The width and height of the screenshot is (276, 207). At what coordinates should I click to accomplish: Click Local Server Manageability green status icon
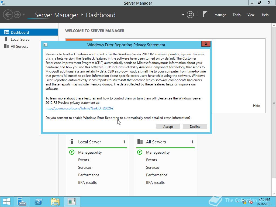pyautogui.click(x=72, y=152)
